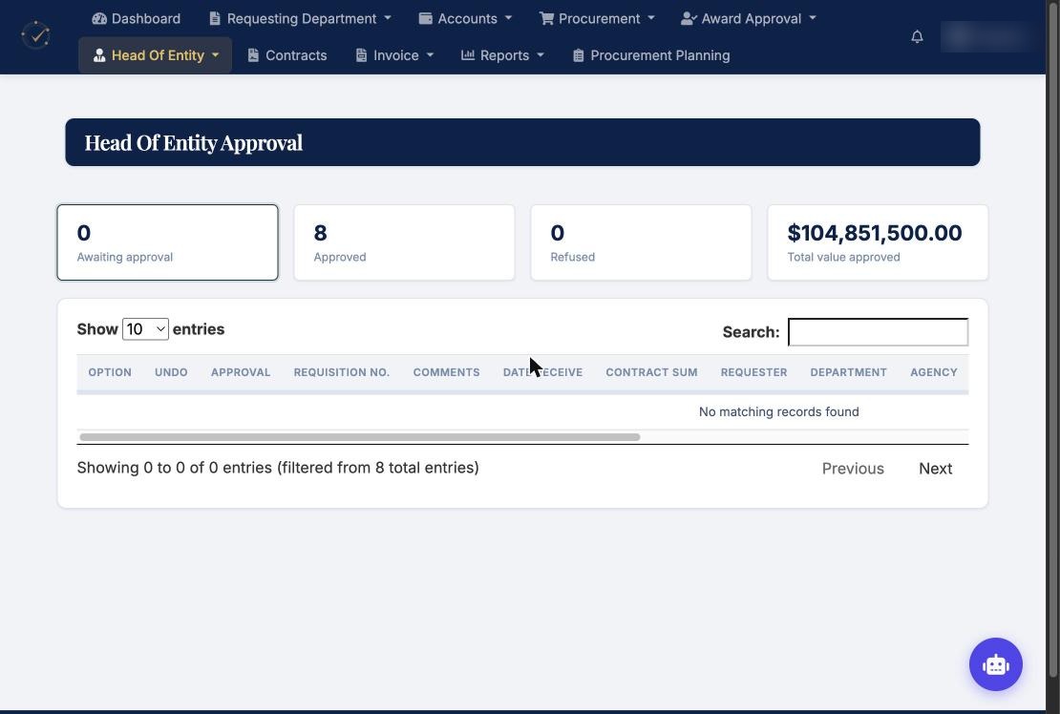The image size is (1060, 714).
Task: Expand the Head Of Entity menu
Action: tap(156, 55)
